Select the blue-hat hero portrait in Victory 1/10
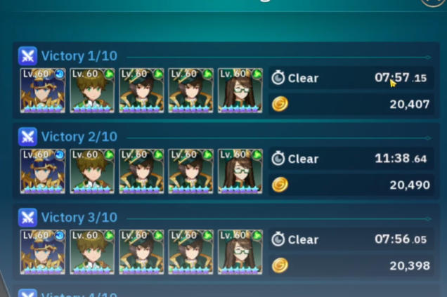This screenshot has width=447, height=297. click(43, 91)
